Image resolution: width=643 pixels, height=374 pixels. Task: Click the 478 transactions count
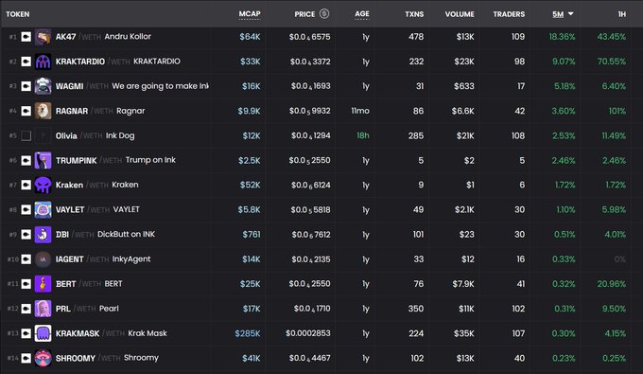click(416, 37)
